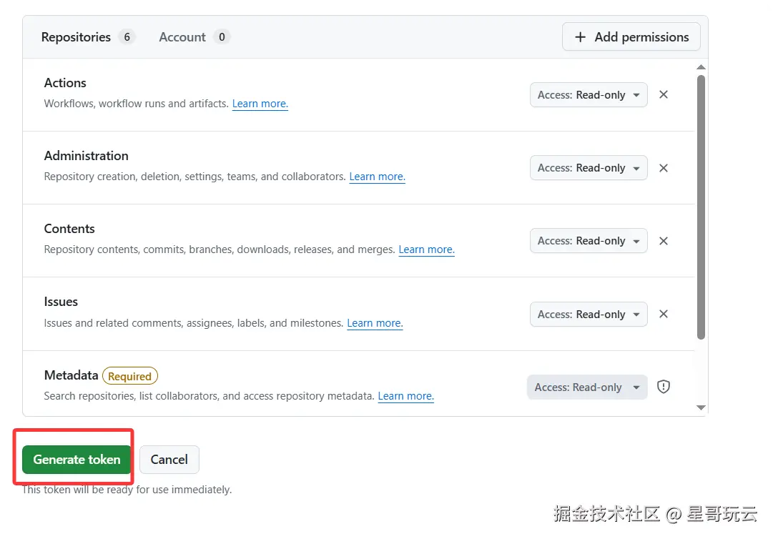Open the Metadata access level dropdown
Image resolution: width=773 pixels, height=539 pixels.
(587, 387)
